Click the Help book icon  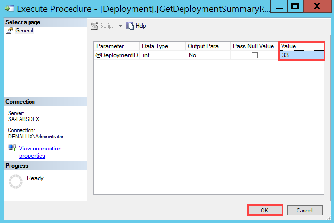tap(130, 26)
